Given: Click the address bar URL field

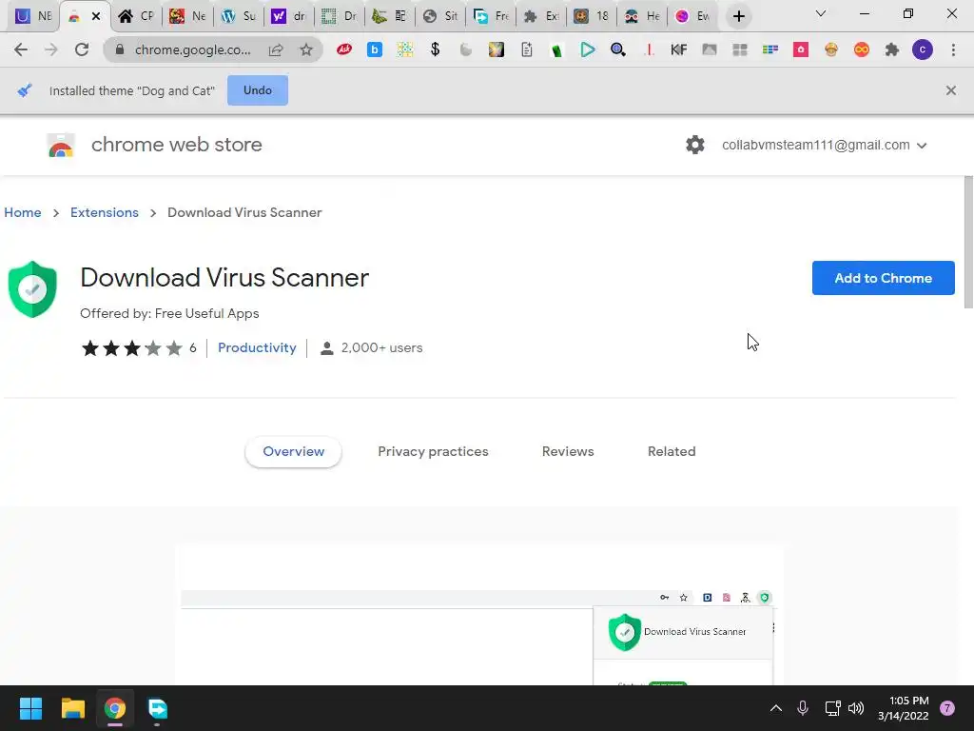Looking at the screenshot, I should [192, 49].
